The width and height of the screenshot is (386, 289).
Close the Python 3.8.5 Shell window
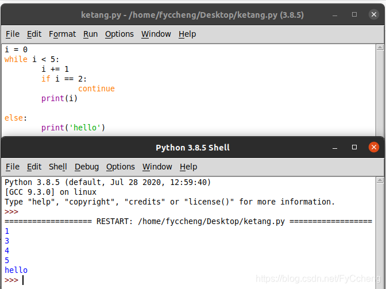click(374, 147)
